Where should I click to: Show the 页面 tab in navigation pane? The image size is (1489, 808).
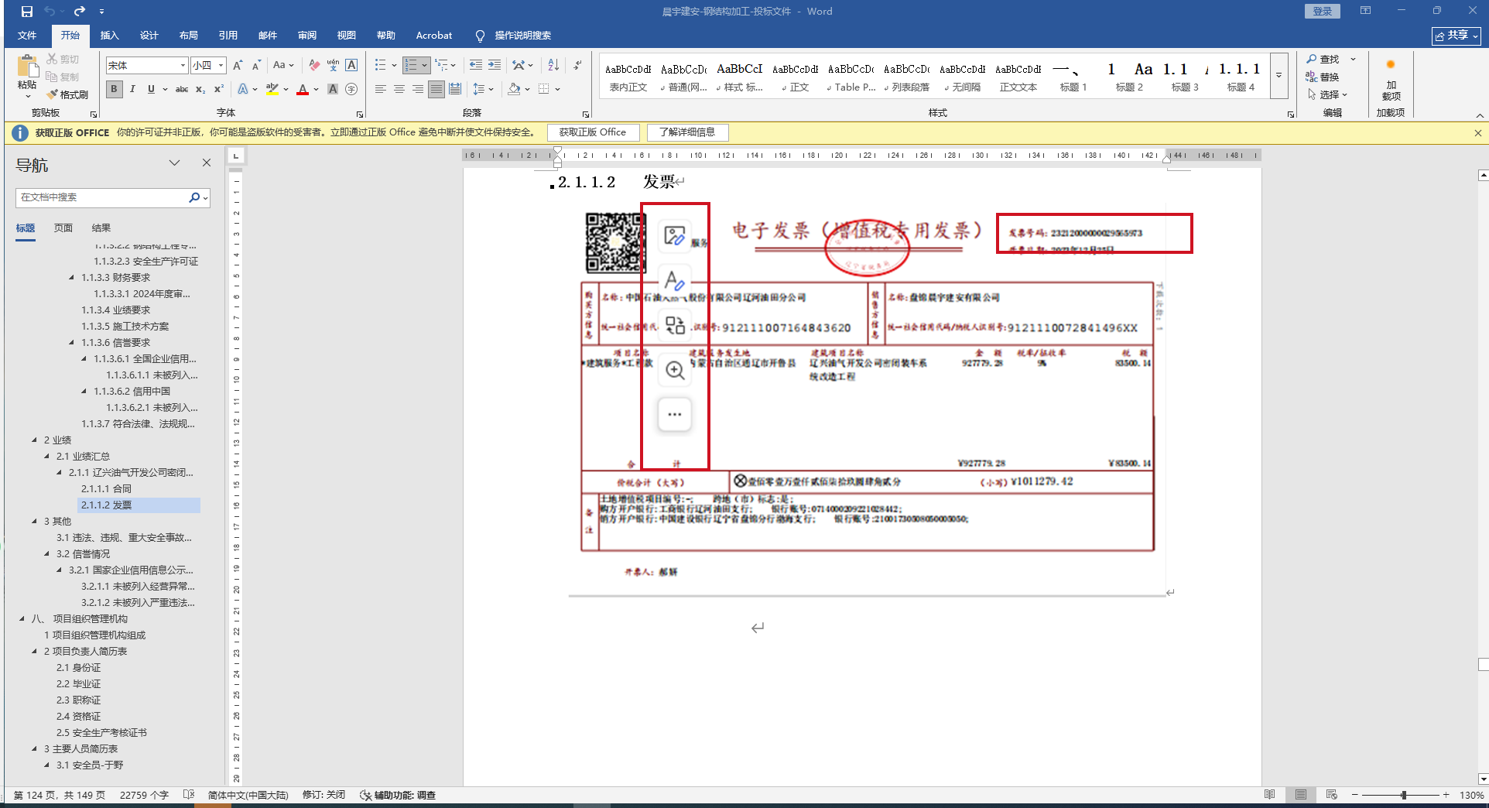(63, 228)
